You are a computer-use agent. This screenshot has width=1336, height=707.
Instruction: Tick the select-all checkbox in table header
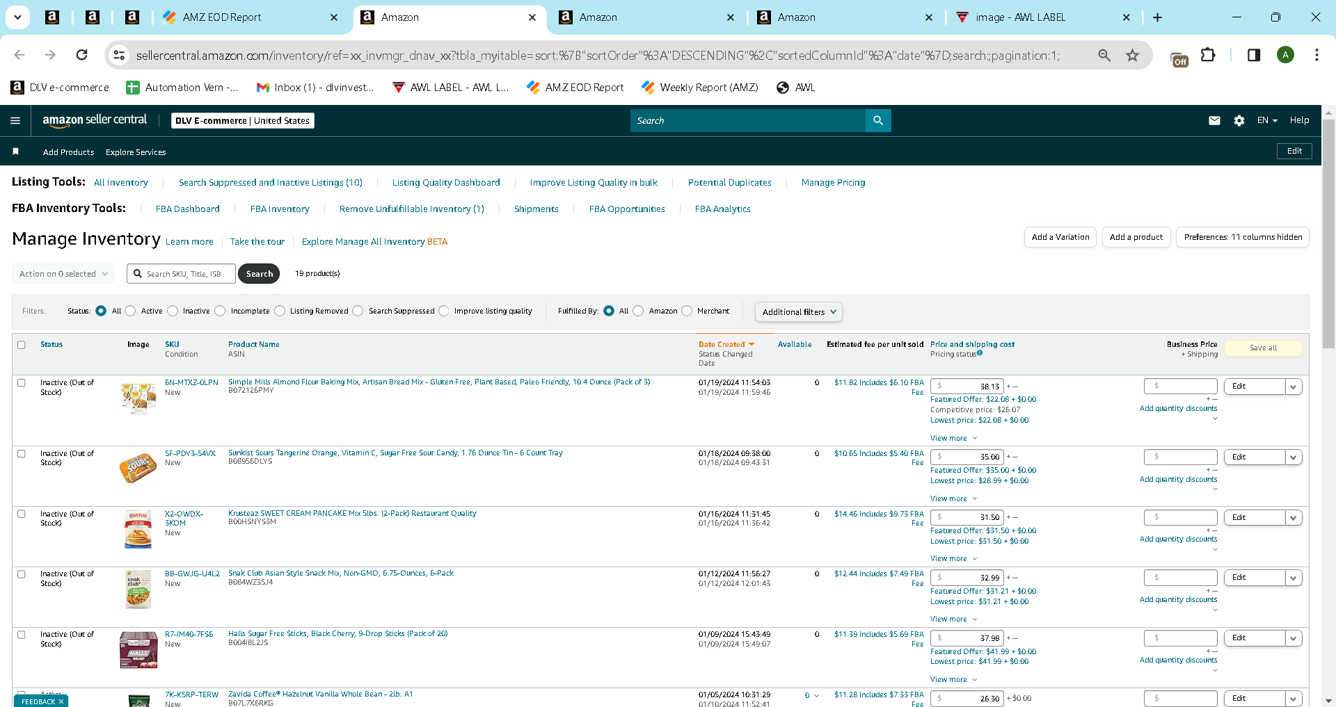(x=22, y=345)
